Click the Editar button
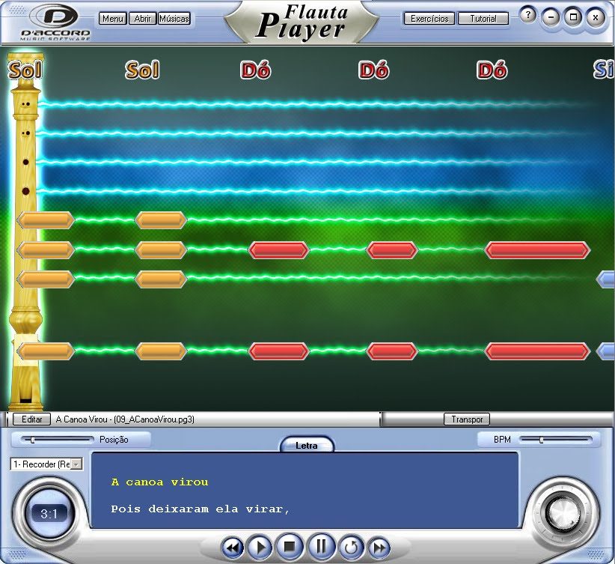615x564 pixels. click(31, 419)
